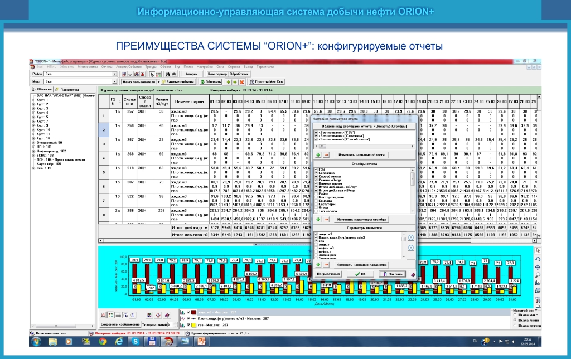The image size is (571, 359).
Task: Open PowerPoint from the taskbar
Action: pyautogui.click(x=201, y=342)
